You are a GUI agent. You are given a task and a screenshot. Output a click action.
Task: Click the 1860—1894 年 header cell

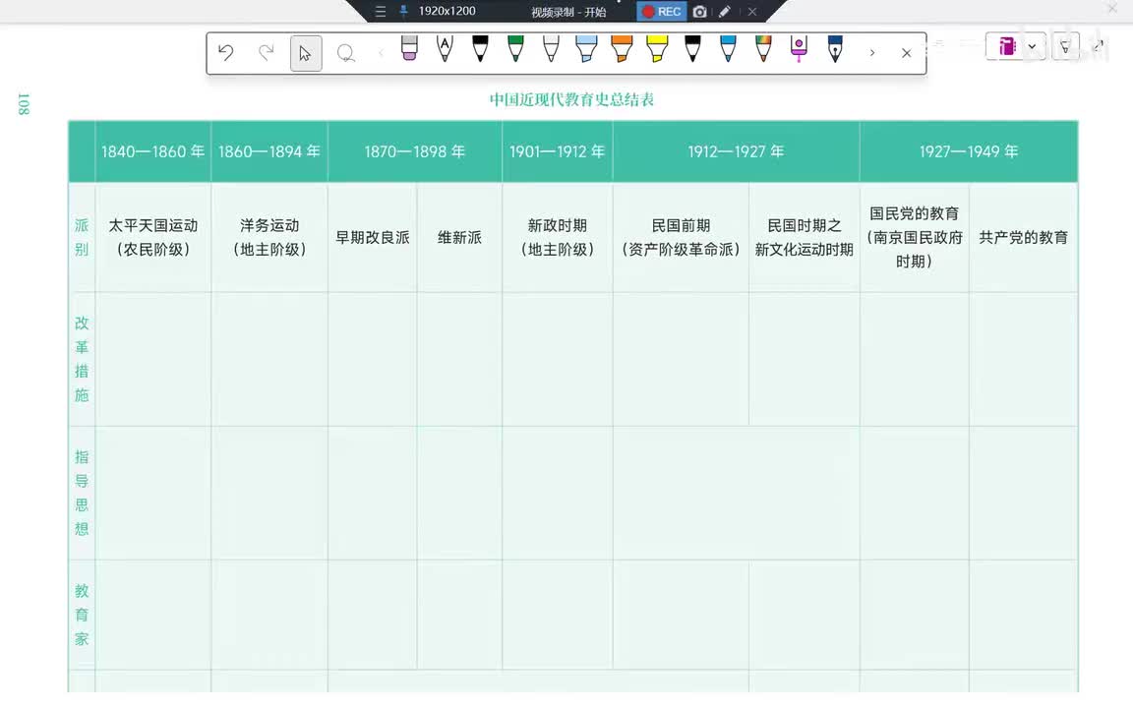(269, 151)
